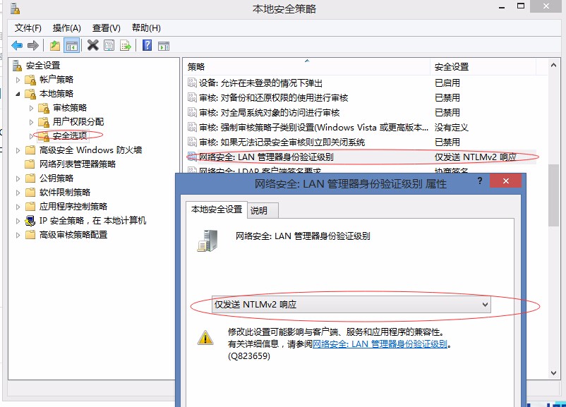This screenshot has width=566, height=407.
Task: Expand the 高级审核策略配置 tree node arrow
Action: (x=18, y=235)
